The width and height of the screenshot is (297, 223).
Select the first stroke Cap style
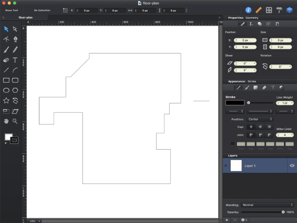pos(251,126)
